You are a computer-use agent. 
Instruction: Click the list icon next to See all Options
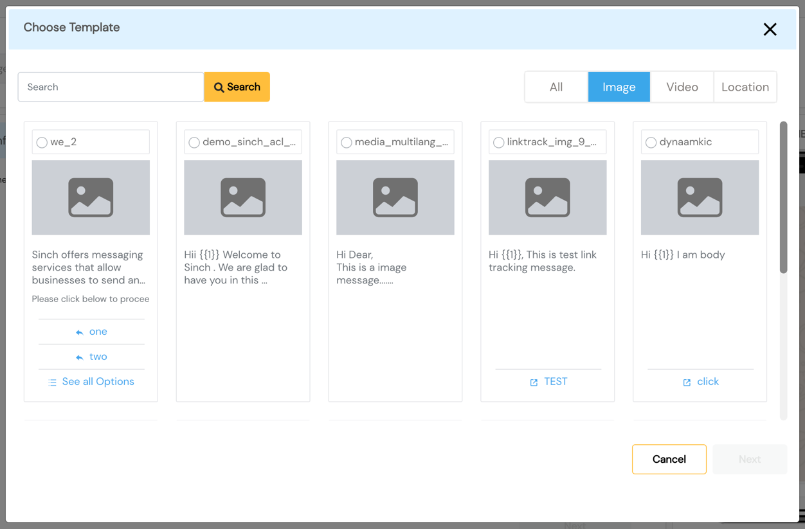point(52,382)
